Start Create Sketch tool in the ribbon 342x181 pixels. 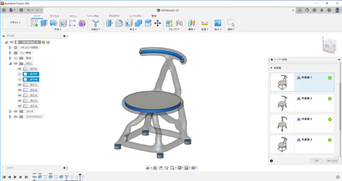[34, 23]
